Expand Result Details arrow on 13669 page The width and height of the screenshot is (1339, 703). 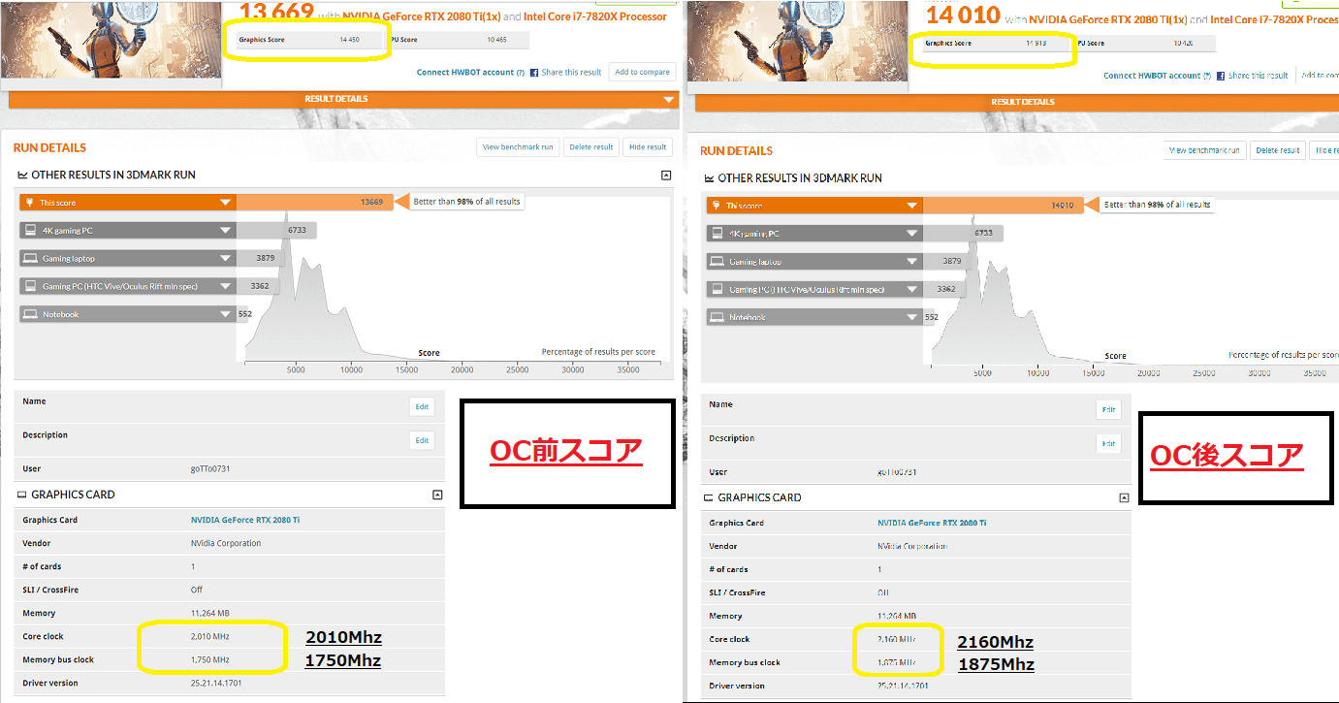(x=668, y=99)
